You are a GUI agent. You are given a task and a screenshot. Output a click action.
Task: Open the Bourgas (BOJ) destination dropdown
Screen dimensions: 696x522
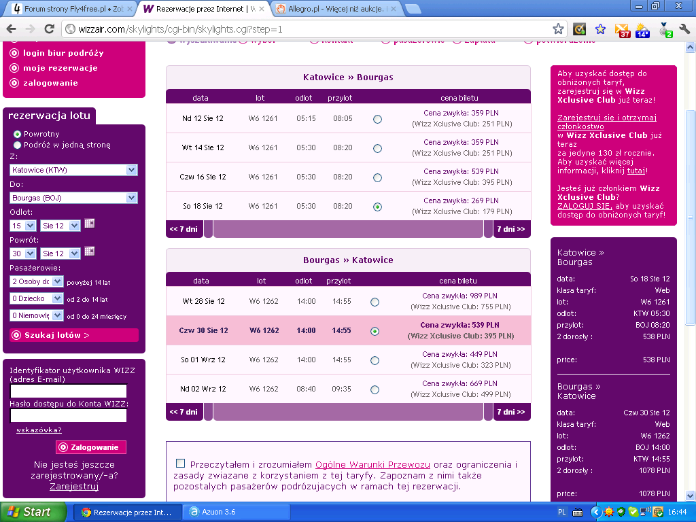tap(73, 198)
